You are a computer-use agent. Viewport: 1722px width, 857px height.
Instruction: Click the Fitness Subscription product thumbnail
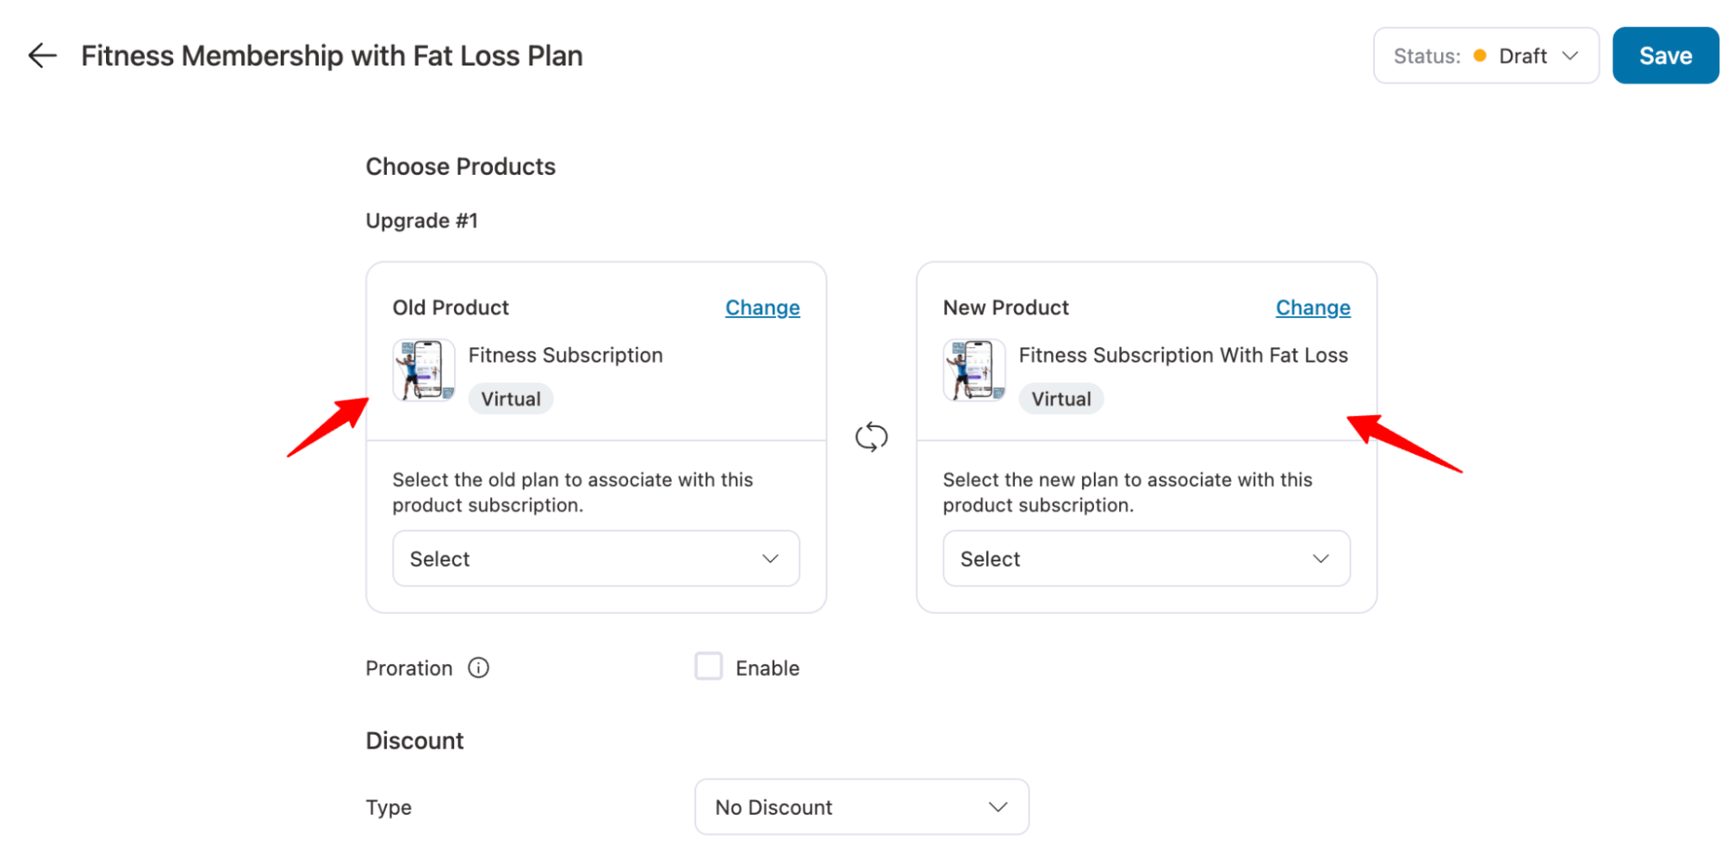pos(424,370)
